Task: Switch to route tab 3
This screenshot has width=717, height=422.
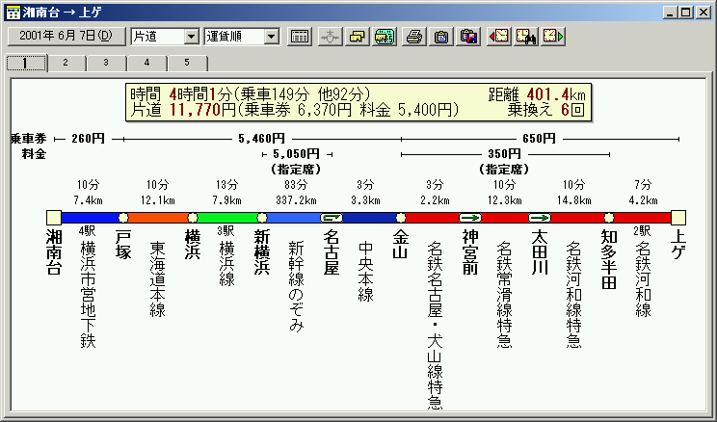Action: click(106, 63)
